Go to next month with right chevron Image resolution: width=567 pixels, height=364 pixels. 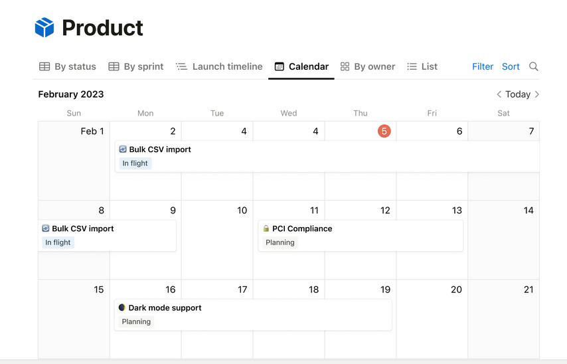click(x=536, y=94)
